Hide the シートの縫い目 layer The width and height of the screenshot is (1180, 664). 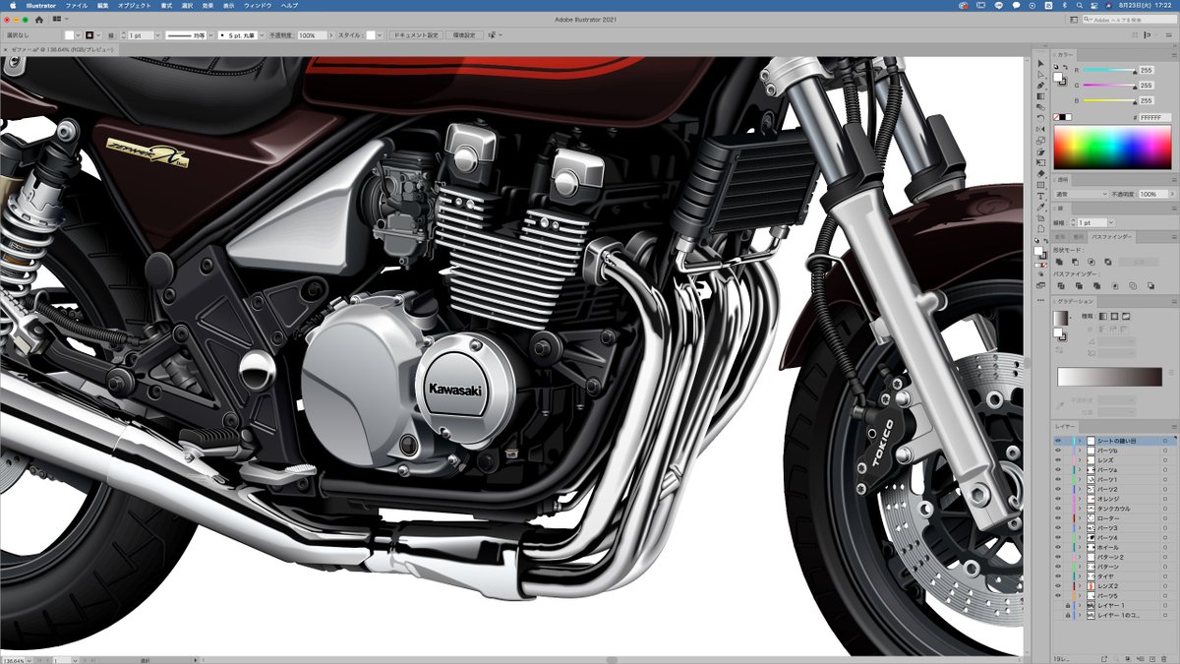[1058, 441]
